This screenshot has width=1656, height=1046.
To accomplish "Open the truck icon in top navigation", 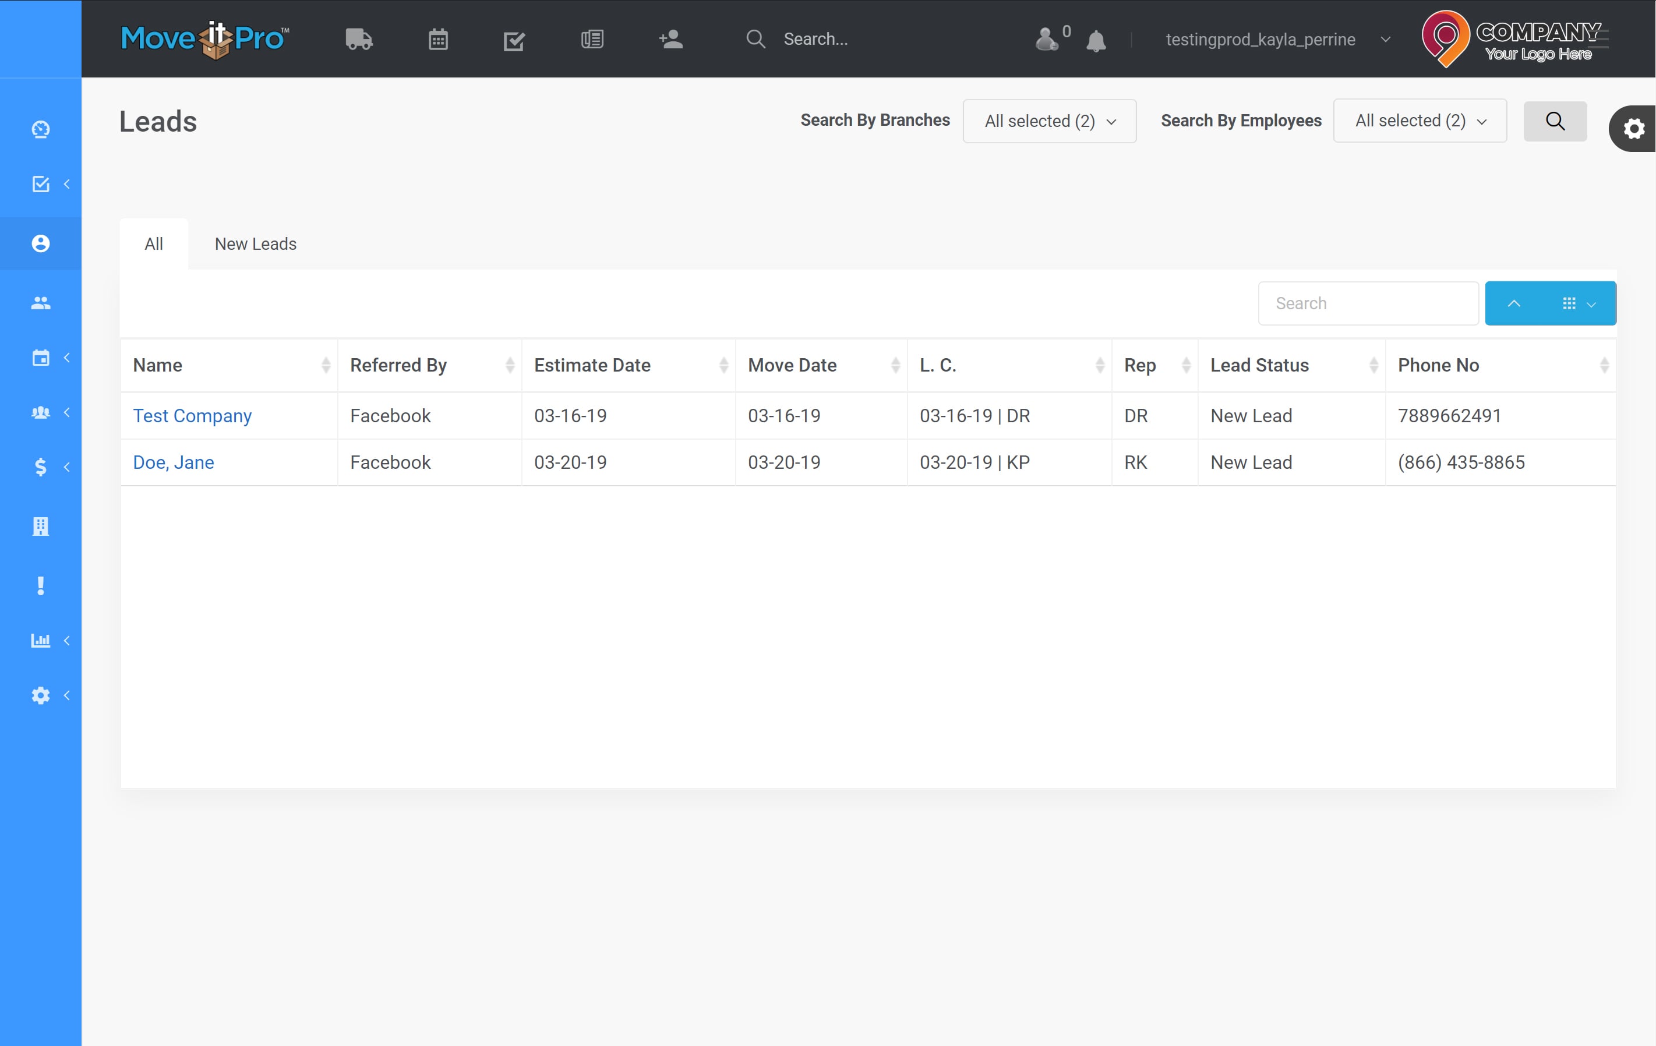I will 358,39.
